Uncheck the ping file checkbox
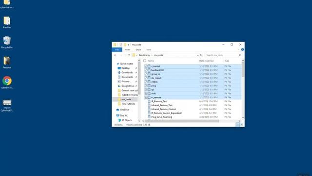The height and width of the screenshot is (176, 312). click(146, 86)
